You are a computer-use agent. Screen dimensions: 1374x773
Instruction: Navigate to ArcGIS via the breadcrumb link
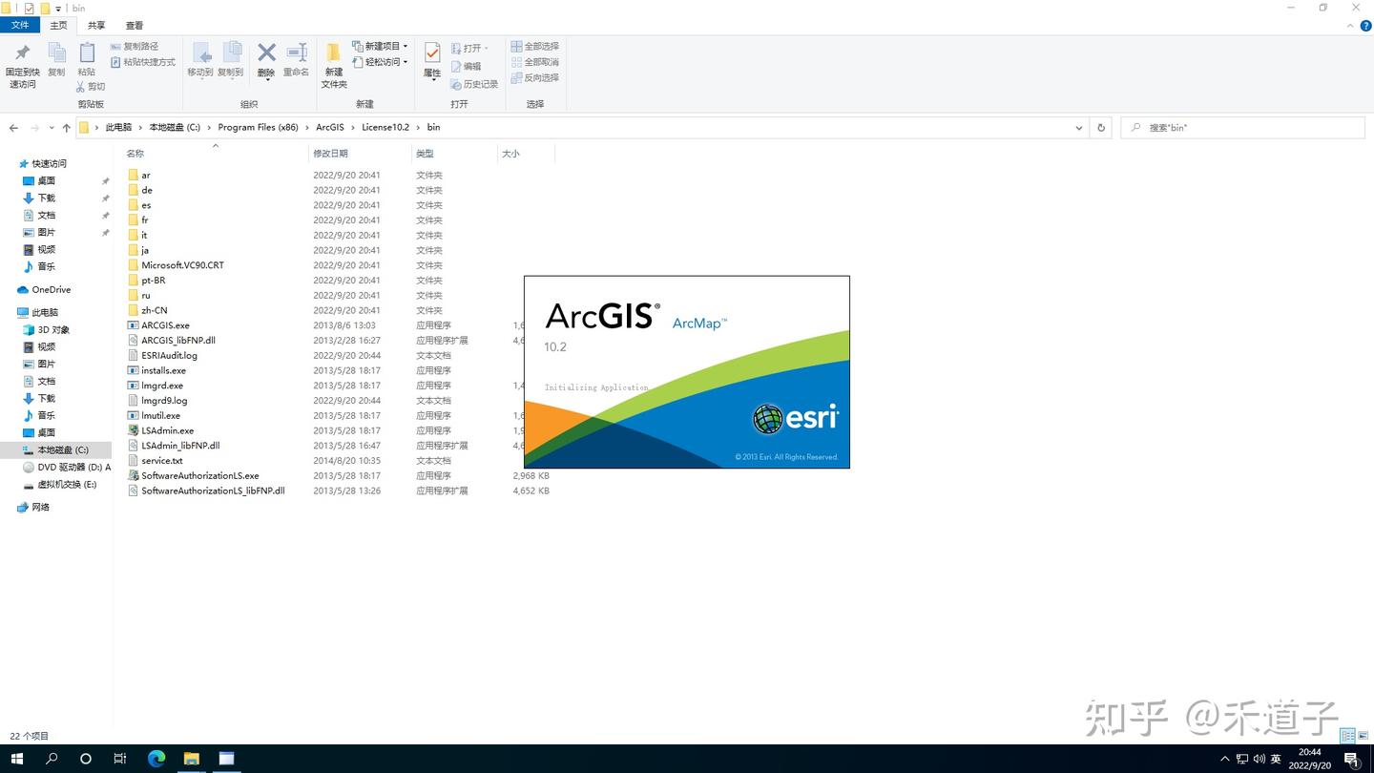329,127
